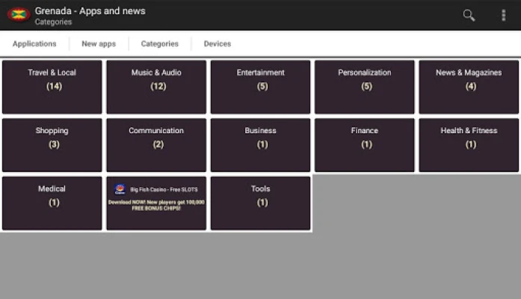Open the Tools category tile

tap(260, 203)
